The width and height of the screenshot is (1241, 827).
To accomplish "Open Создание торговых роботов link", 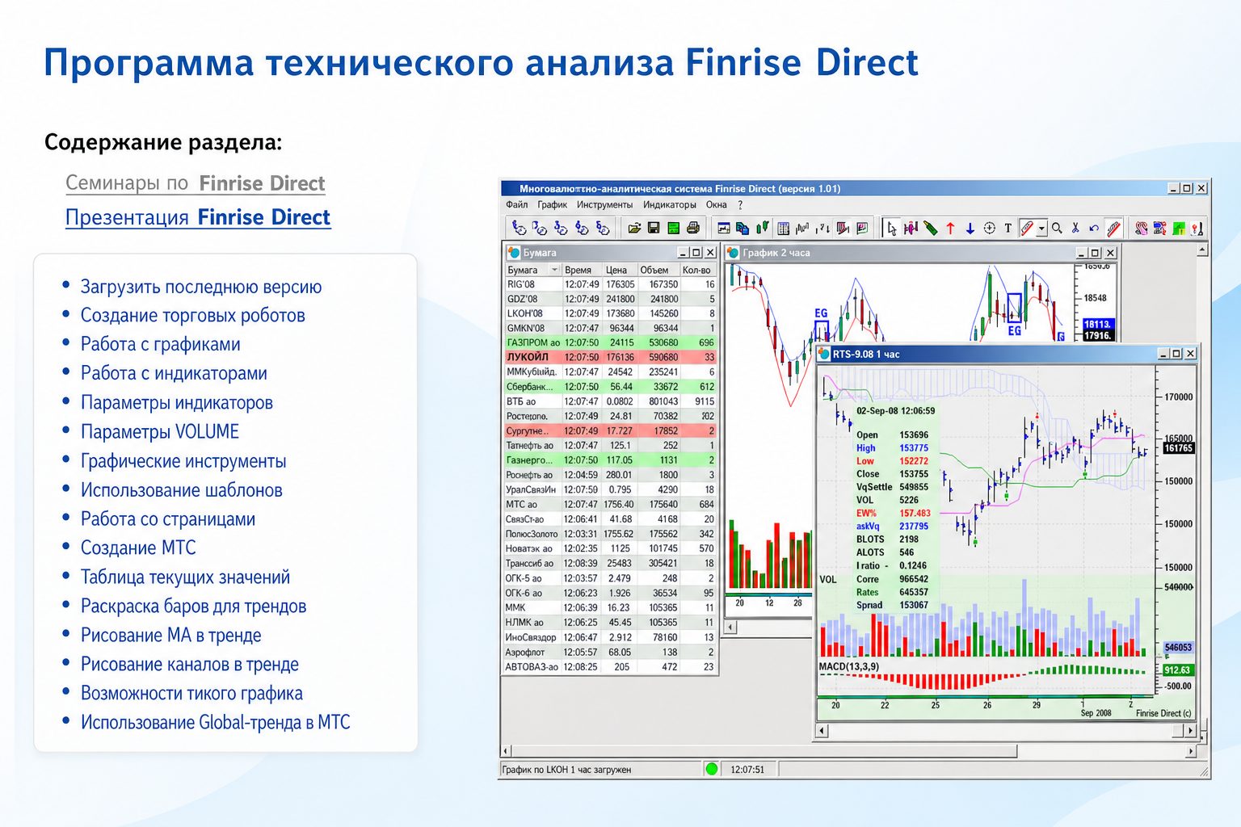I will click(192, 316).
